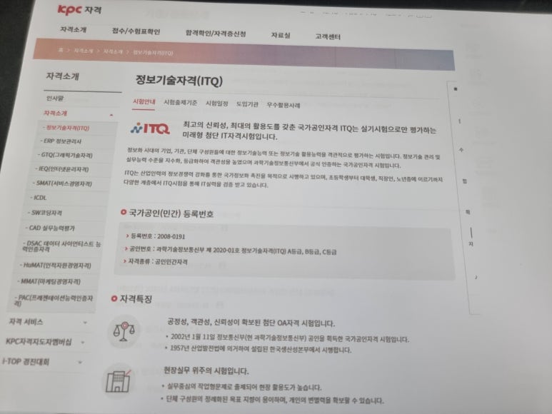Screen dimensions: 552x414
Task: Open the 자격소개 top menu
Action: tap(74, 29)
